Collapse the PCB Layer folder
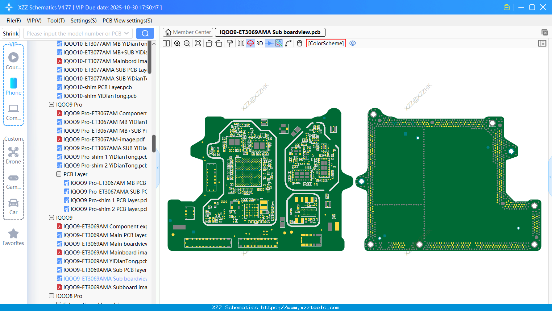 click(59, 174)
